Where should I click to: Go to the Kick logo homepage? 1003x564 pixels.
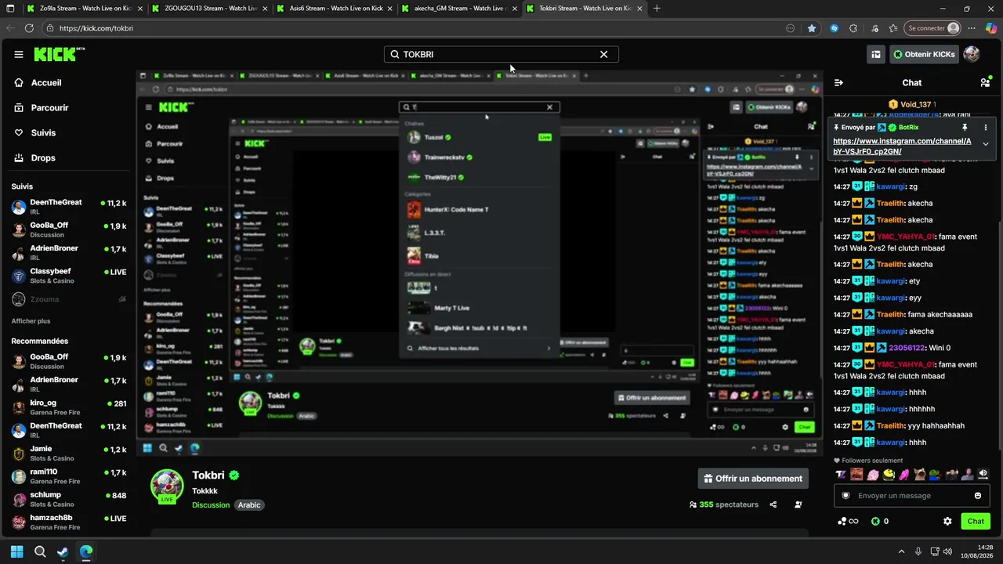[x=59, y=54]
